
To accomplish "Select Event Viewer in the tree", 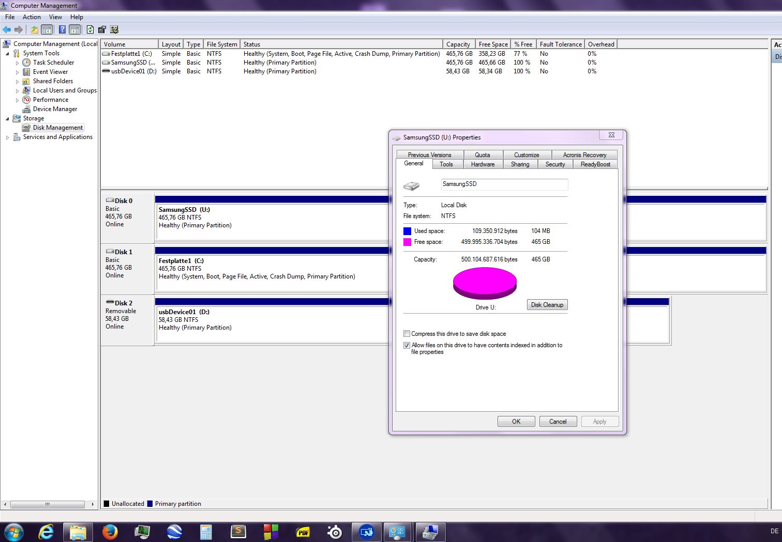I will [x=50, y=72].
